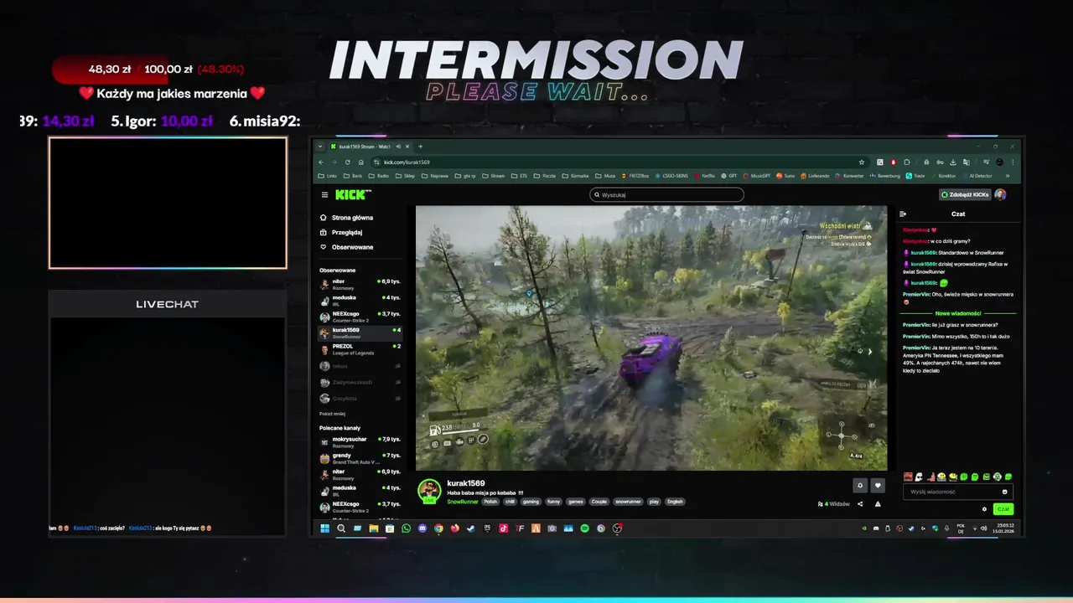Image resolution: width=1073 pixels, height=603 pixels.
Task: Collapse chat with icon left of Czat
Action: click(903, 214)
